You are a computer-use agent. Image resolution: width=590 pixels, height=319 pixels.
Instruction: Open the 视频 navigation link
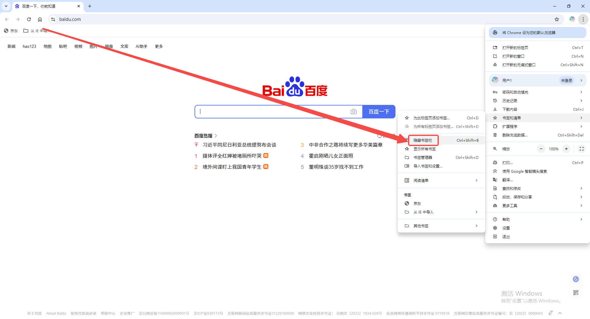(78, 46)
